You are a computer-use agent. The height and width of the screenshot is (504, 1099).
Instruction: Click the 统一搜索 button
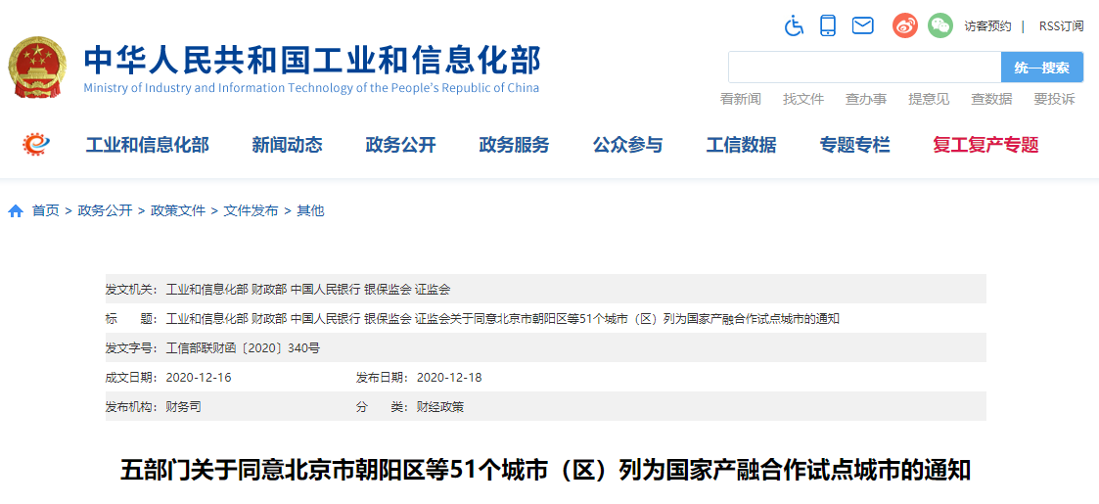(1042, 68)
